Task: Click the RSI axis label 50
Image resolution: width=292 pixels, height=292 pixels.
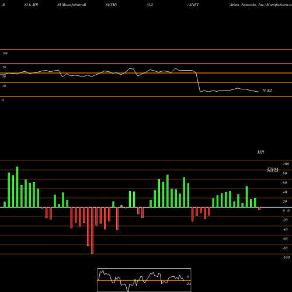Action: point(4,77)
